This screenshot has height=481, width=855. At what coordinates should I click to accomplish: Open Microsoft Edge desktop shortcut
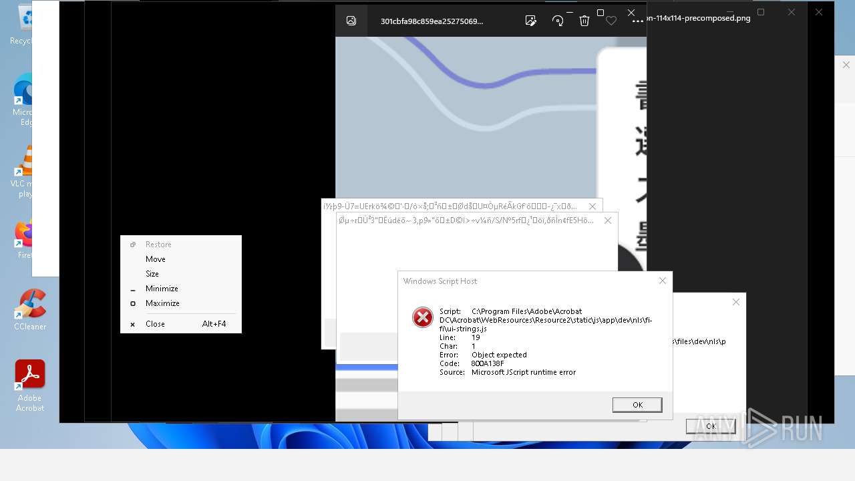(25, 100)
